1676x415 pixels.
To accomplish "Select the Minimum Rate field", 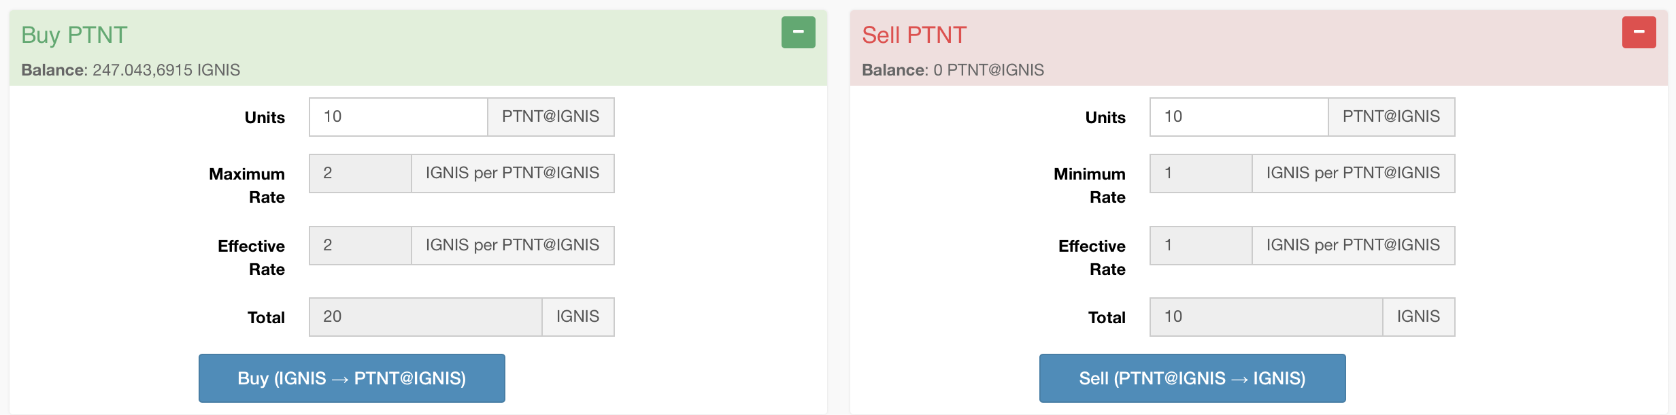I will click(x=1201, y=173).
